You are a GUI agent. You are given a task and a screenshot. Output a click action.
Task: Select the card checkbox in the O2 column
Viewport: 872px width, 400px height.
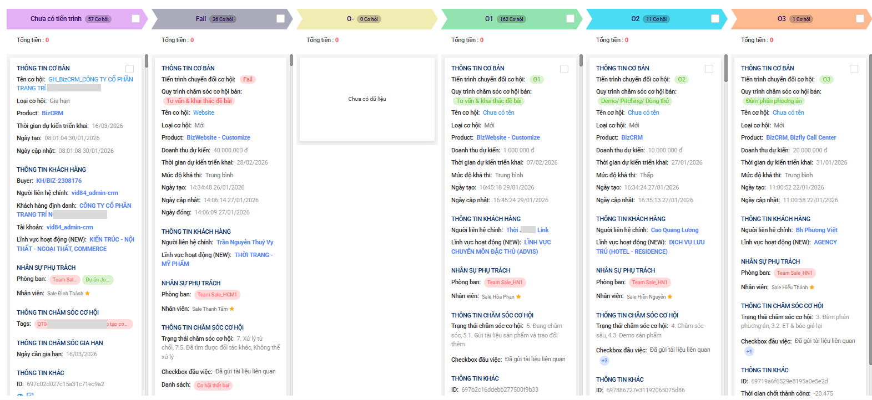(x=709, y=69)
